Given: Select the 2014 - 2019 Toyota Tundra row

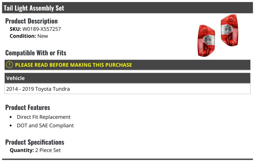Looking at the screenshot, I should click(127, 89).
